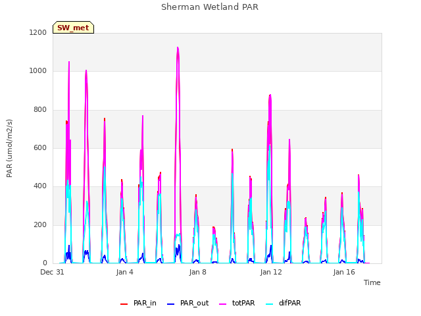
Task: Click the Time x-axis label
Action: [372, 282]
